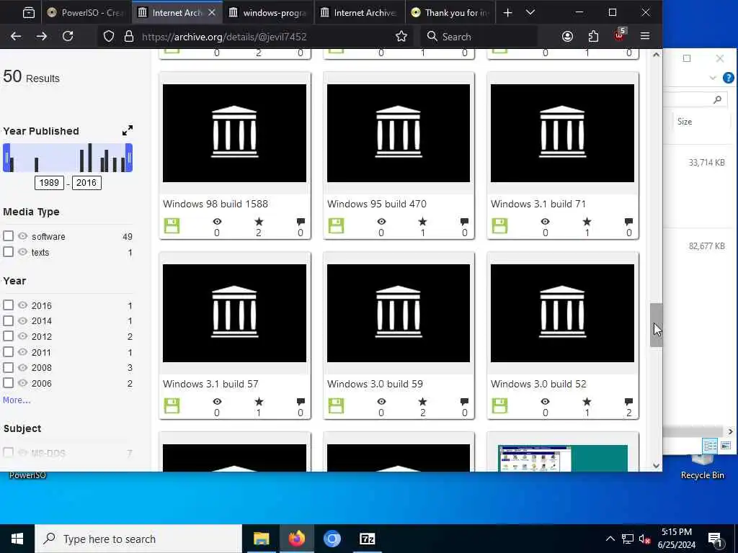Image resolution: width=738 pixels, height=553 pixels.
Task: Open the Windows 3.0 build 52 thumbnail
Action: 562,313
